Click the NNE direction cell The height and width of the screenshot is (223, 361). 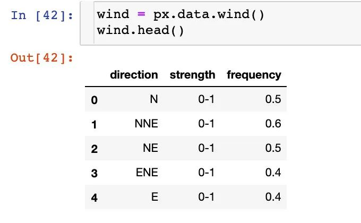147,124
